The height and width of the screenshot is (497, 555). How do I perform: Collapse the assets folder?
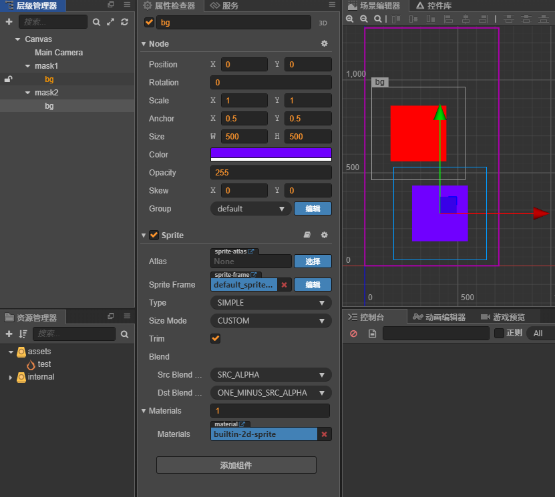coord(11,352)
